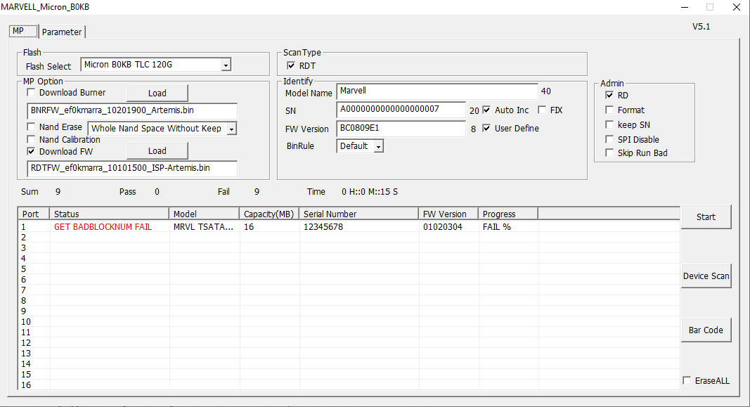Click the Port column header

pyautogui.click(x=34, y=214)
